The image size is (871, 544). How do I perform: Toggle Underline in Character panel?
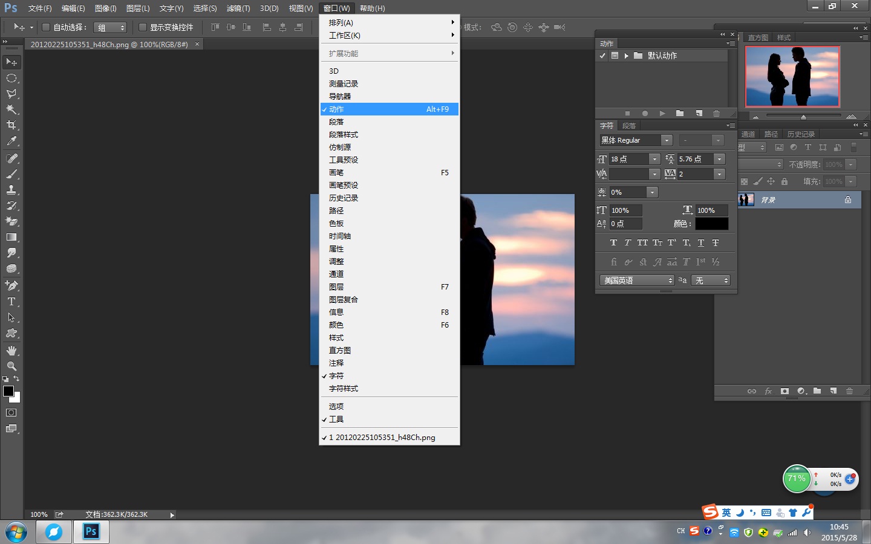(x=701, y=242)
